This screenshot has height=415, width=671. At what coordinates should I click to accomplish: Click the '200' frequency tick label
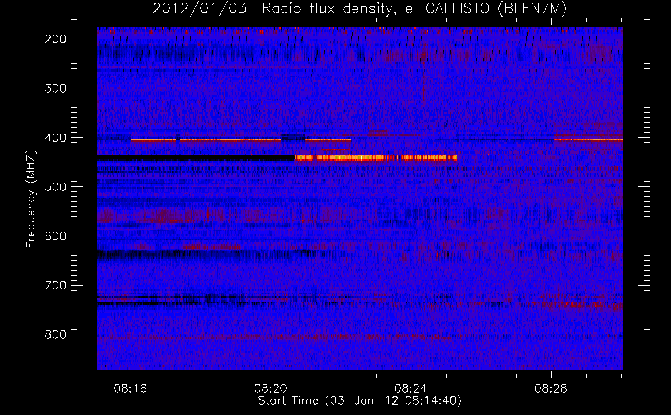coord(56,39)
